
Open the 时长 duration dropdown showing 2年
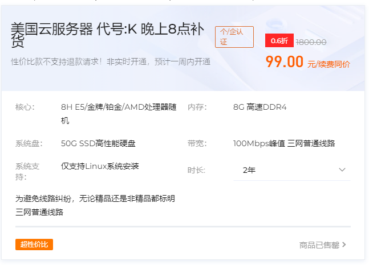point(291,170)
